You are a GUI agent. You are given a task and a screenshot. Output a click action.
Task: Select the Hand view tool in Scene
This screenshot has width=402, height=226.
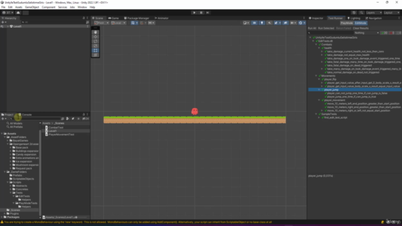(x=95, y=32)
